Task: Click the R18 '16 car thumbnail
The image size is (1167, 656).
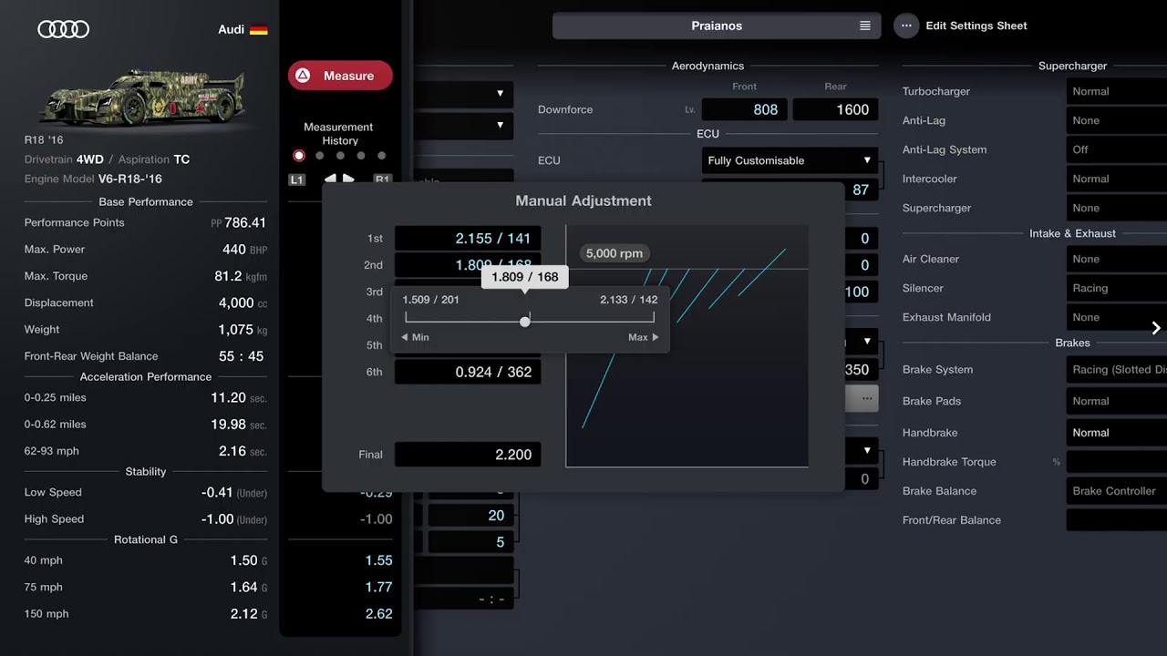Action: click(x=141, y=97)
